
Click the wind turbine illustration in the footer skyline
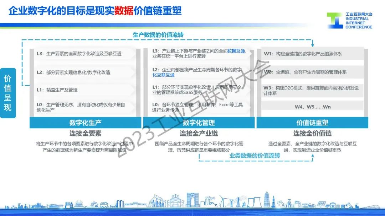(222, 201)
